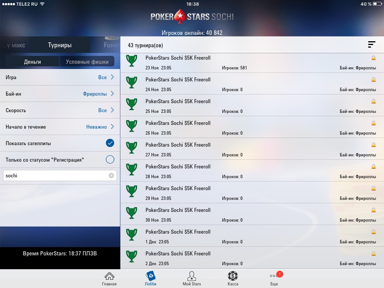Open Freeroll starting 29 Ноя 23:05
The width and height of the screenshot is (384, 288).
pos(252,192)
